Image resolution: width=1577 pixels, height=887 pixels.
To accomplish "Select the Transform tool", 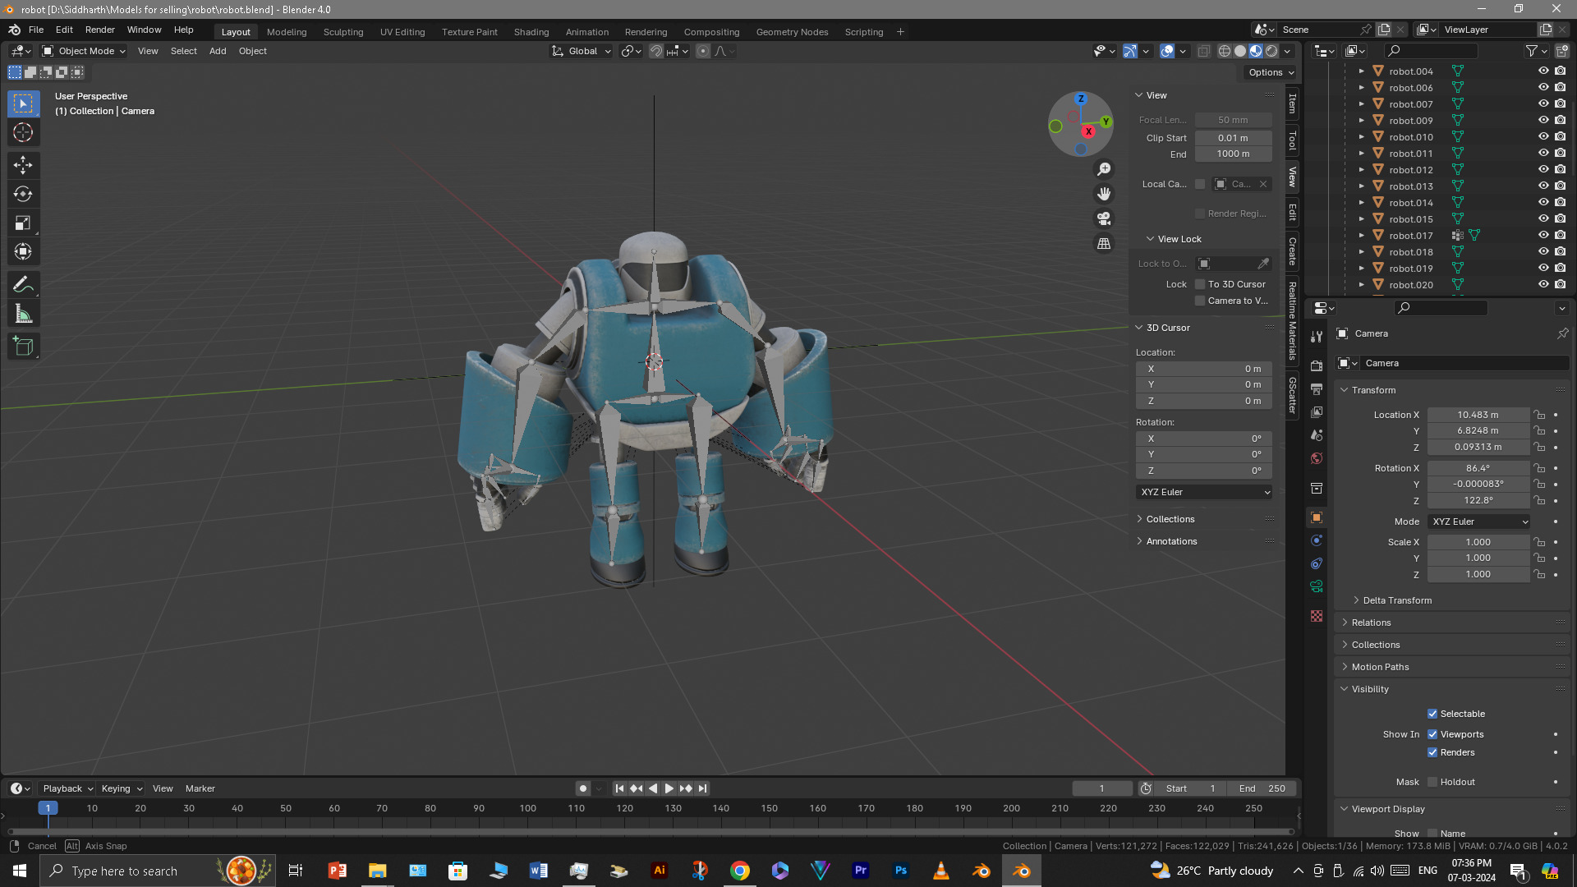I will (23, 251).
